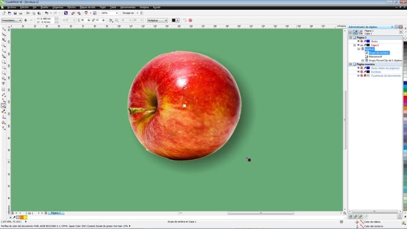Screen dimensions: 407x229
Task: Click the Save icon in the toolbar
Action: click(x=15, y=13)
